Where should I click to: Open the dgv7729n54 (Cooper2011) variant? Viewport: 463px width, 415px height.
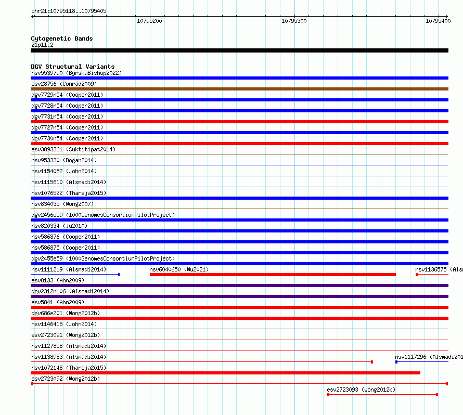[x=67, y=95]
